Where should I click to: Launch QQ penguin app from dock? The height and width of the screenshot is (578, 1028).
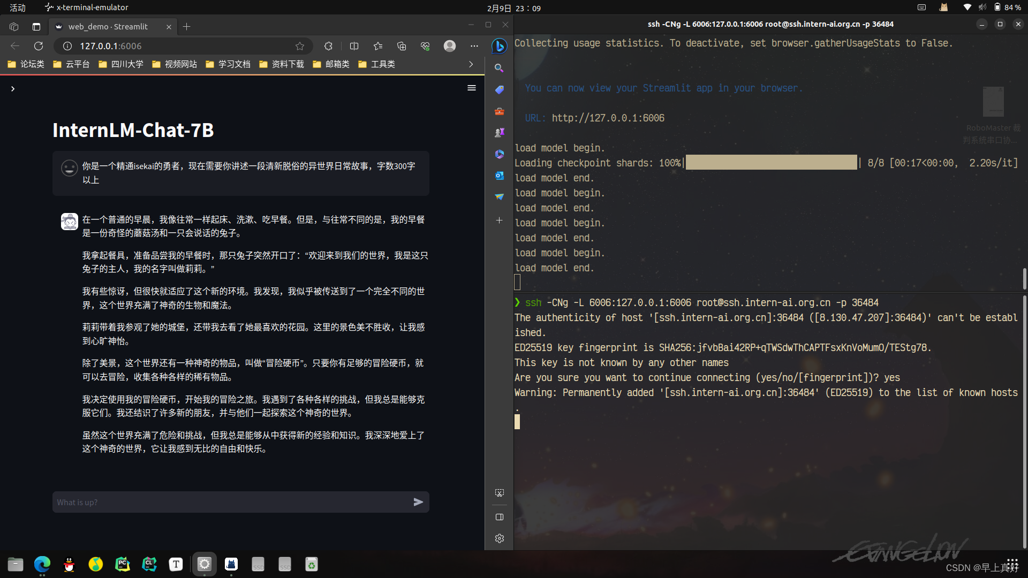point(69,564)
